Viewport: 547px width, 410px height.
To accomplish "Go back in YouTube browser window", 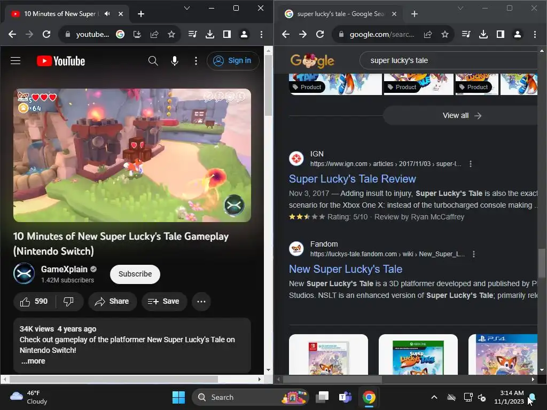I will [x=12, y=34].
